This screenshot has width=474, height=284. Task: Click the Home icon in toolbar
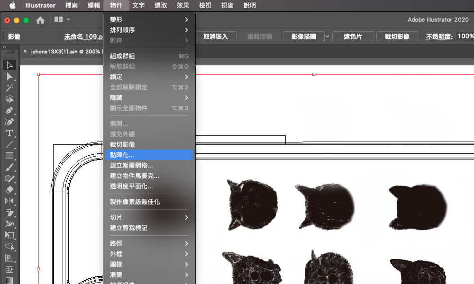click(x=40, y=20)
